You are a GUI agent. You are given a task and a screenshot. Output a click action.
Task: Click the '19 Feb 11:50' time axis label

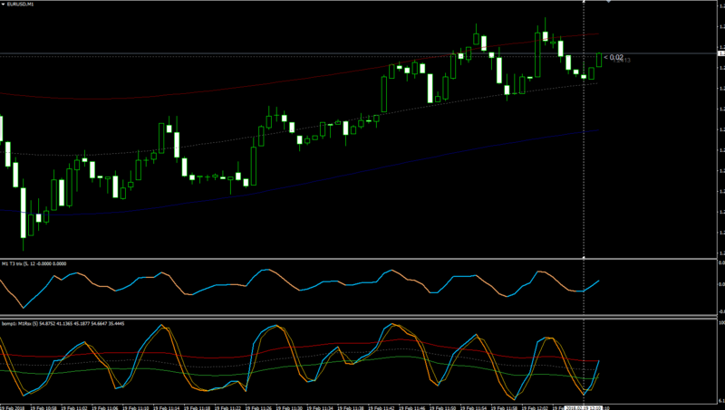443,407
